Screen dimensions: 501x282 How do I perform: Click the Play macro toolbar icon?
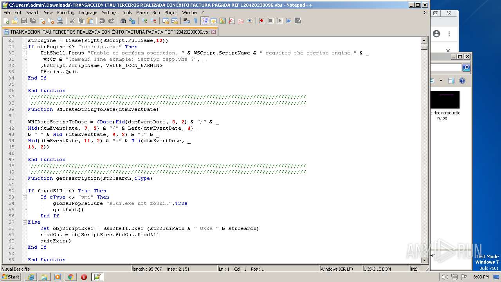pos(279,21)
